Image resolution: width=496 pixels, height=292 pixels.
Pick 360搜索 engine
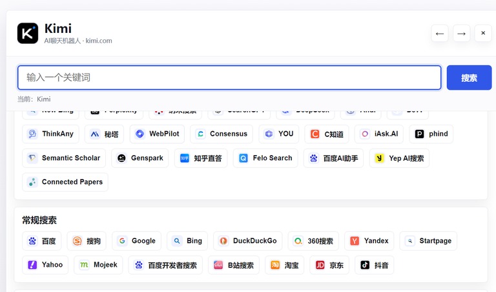pos(313,241)
